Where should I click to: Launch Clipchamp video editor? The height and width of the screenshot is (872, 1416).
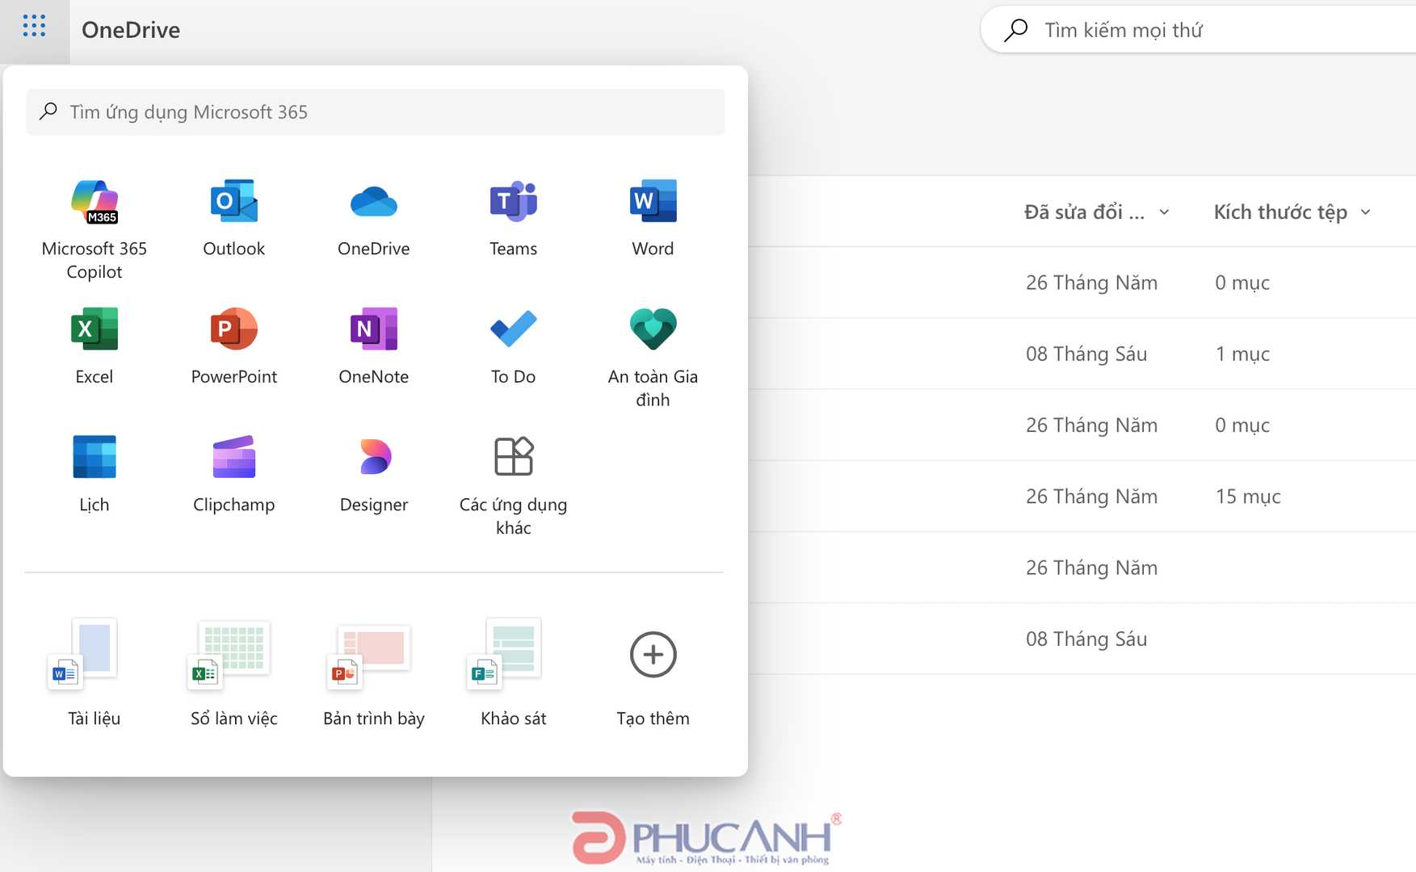pos(233,457)
